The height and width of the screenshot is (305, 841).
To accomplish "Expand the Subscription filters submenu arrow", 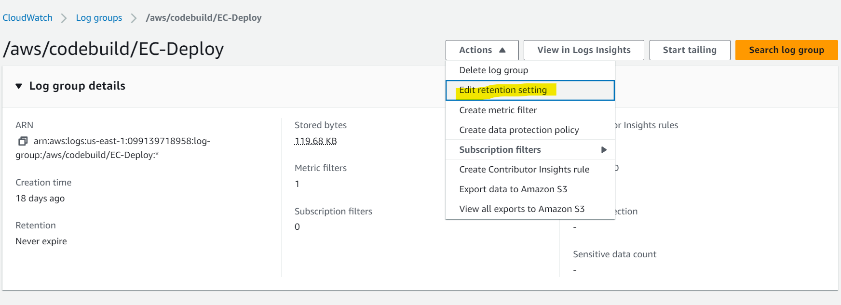I will tap(604, 150).
